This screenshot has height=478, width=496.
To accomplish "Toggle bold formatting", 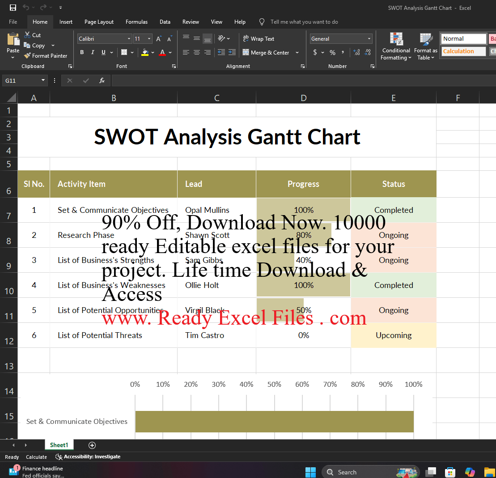I will (82, 52).
